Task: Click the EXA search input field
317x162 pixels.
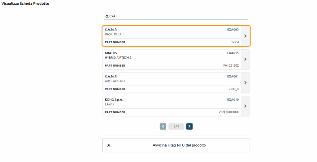Action: pyautogui.click(x=176, y=16)
